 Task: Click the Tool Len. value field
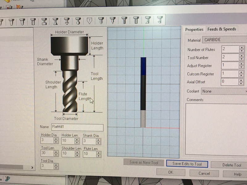[x=47, y=153]
